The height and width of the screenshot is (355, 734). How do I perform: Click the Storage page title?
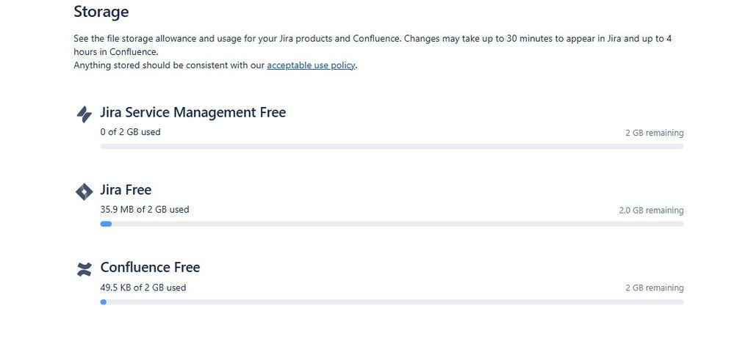101,12
